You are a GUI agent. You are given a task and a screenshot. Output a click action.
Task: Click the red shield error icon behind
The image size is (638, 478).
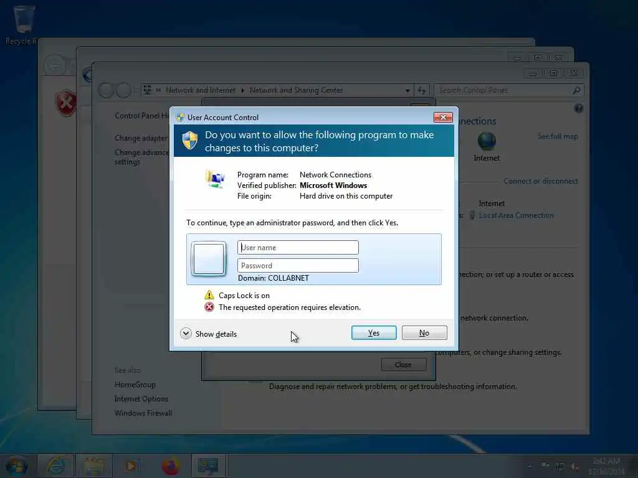(x=65, y=103)
